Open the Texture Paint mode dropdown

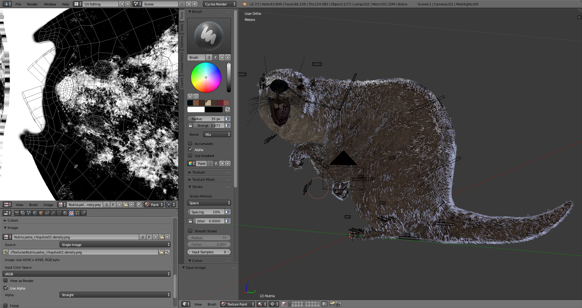click(x=238, y=304)
